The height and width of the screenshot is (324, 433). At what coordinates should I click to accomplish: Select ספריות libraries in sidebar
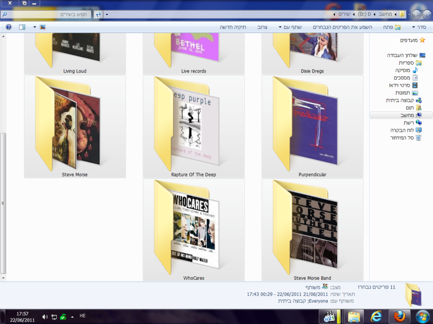(410, 63)
